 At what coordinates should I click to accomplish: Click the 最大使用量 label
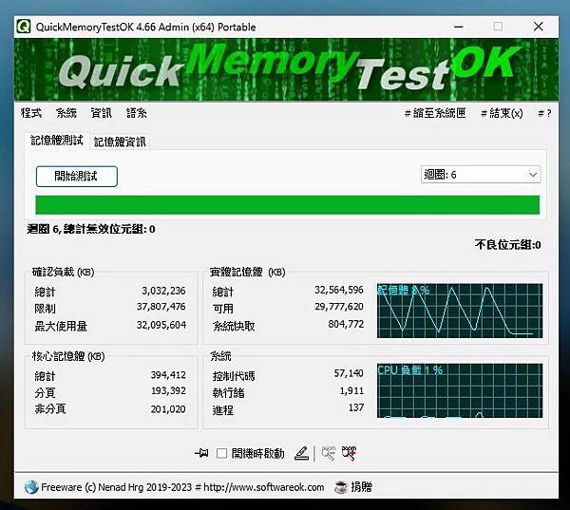tap(61, 326)
